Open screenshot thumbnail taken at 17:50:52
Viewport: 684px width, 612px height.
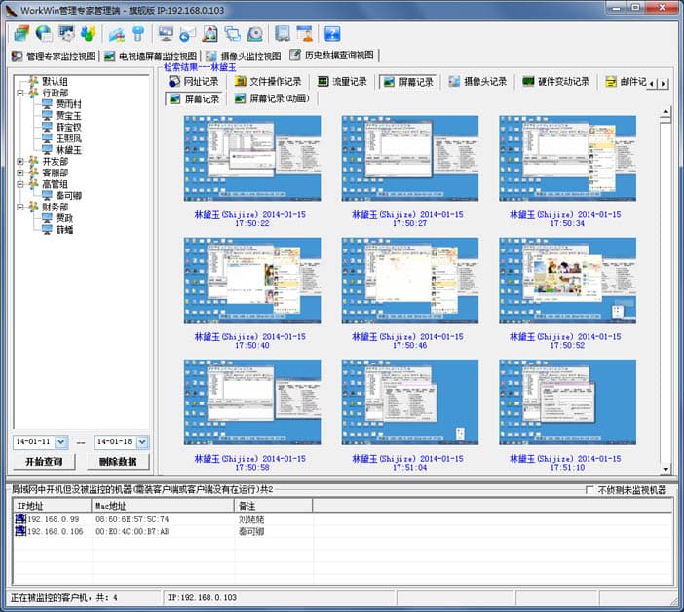click(567, 280)
